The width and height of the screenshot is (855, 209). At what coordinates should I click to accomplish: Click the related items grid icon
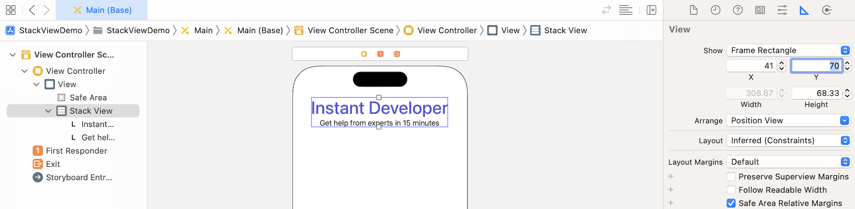click(11, 10)
